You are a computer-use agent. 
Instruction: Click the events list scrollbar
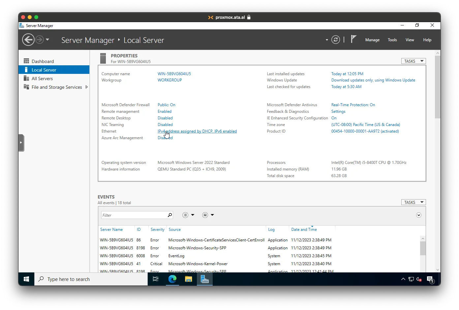pyautogui.click(x=423, y=248)
